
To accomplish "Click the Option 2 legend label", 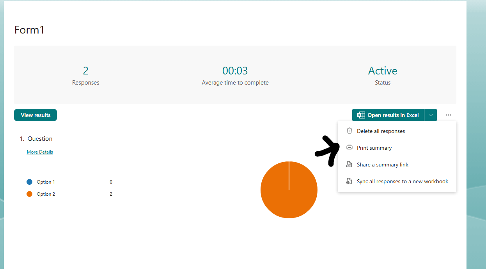I will click(46, 194).
